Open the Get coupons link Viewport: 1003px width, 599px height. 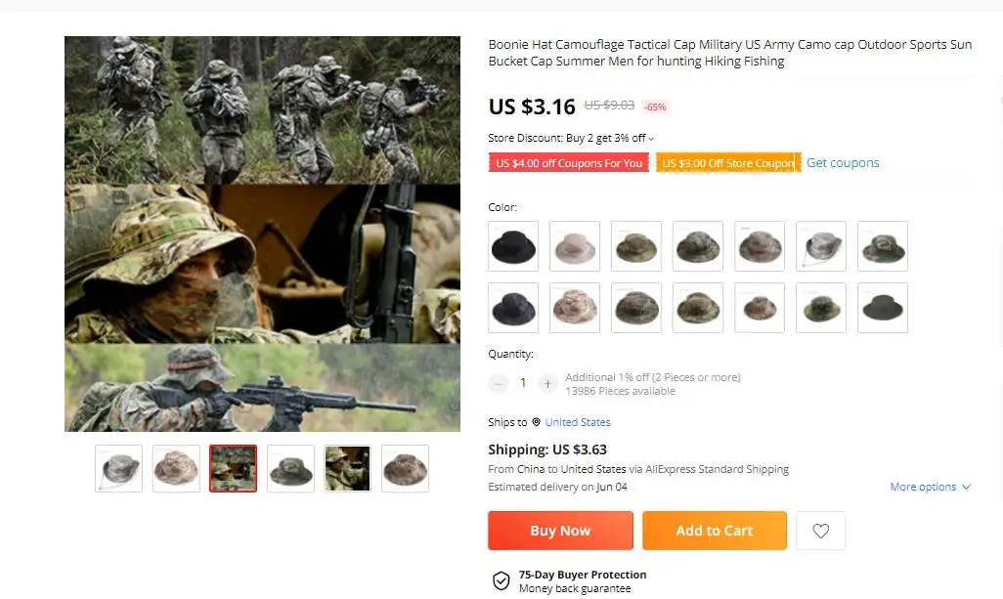[x=843, y=163]
